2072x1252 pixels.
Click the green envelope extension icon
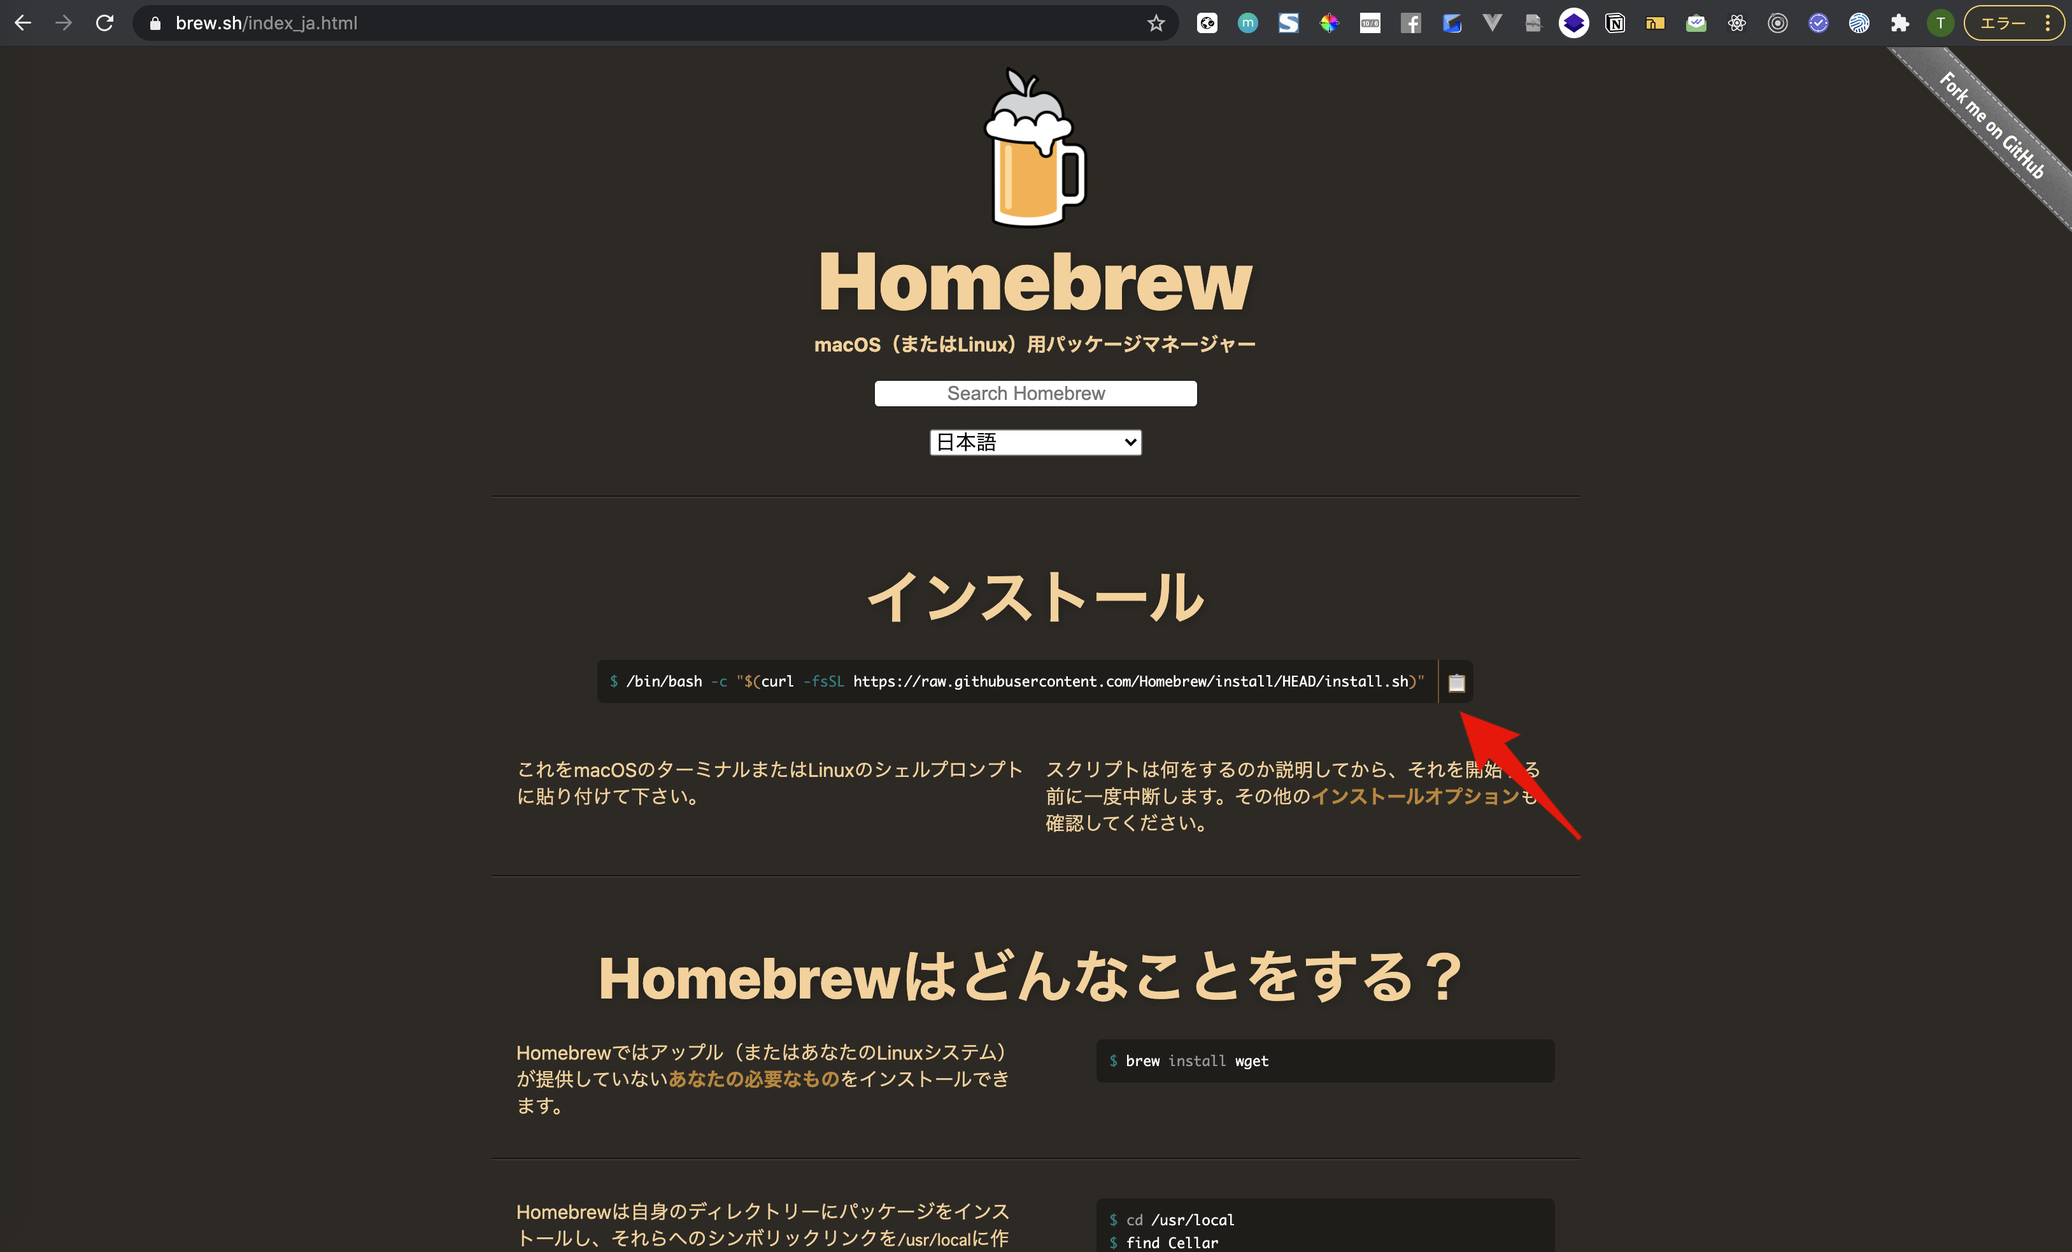(1695, 23)
